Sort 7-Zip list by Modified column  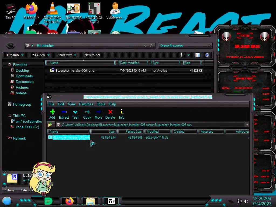157,132
